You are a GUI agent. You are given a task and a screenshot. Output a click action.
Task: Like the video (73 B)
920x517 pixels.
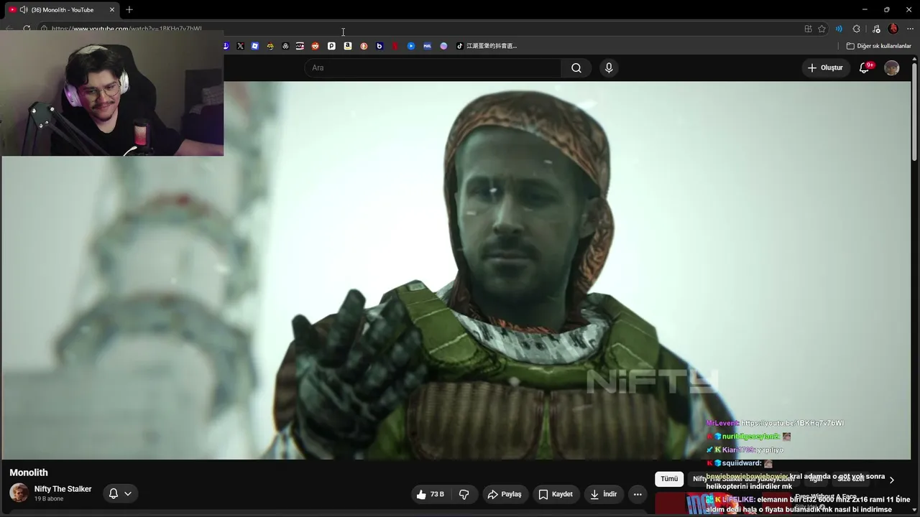point(430,494)
